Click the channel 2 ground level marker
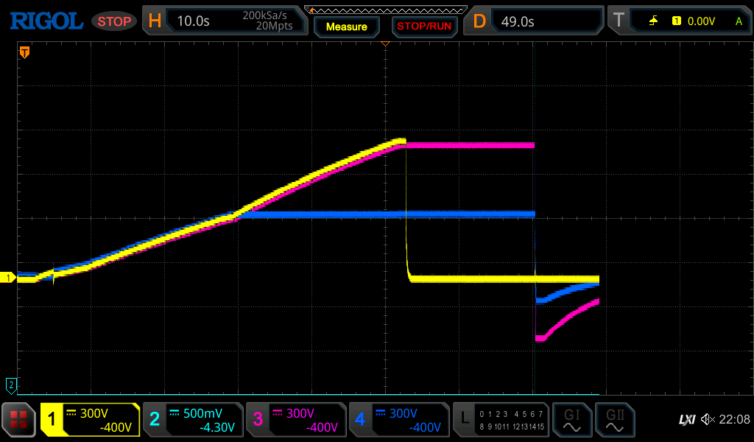The width and height of the screenshot is (754, 442). click(x=11, y=385)
